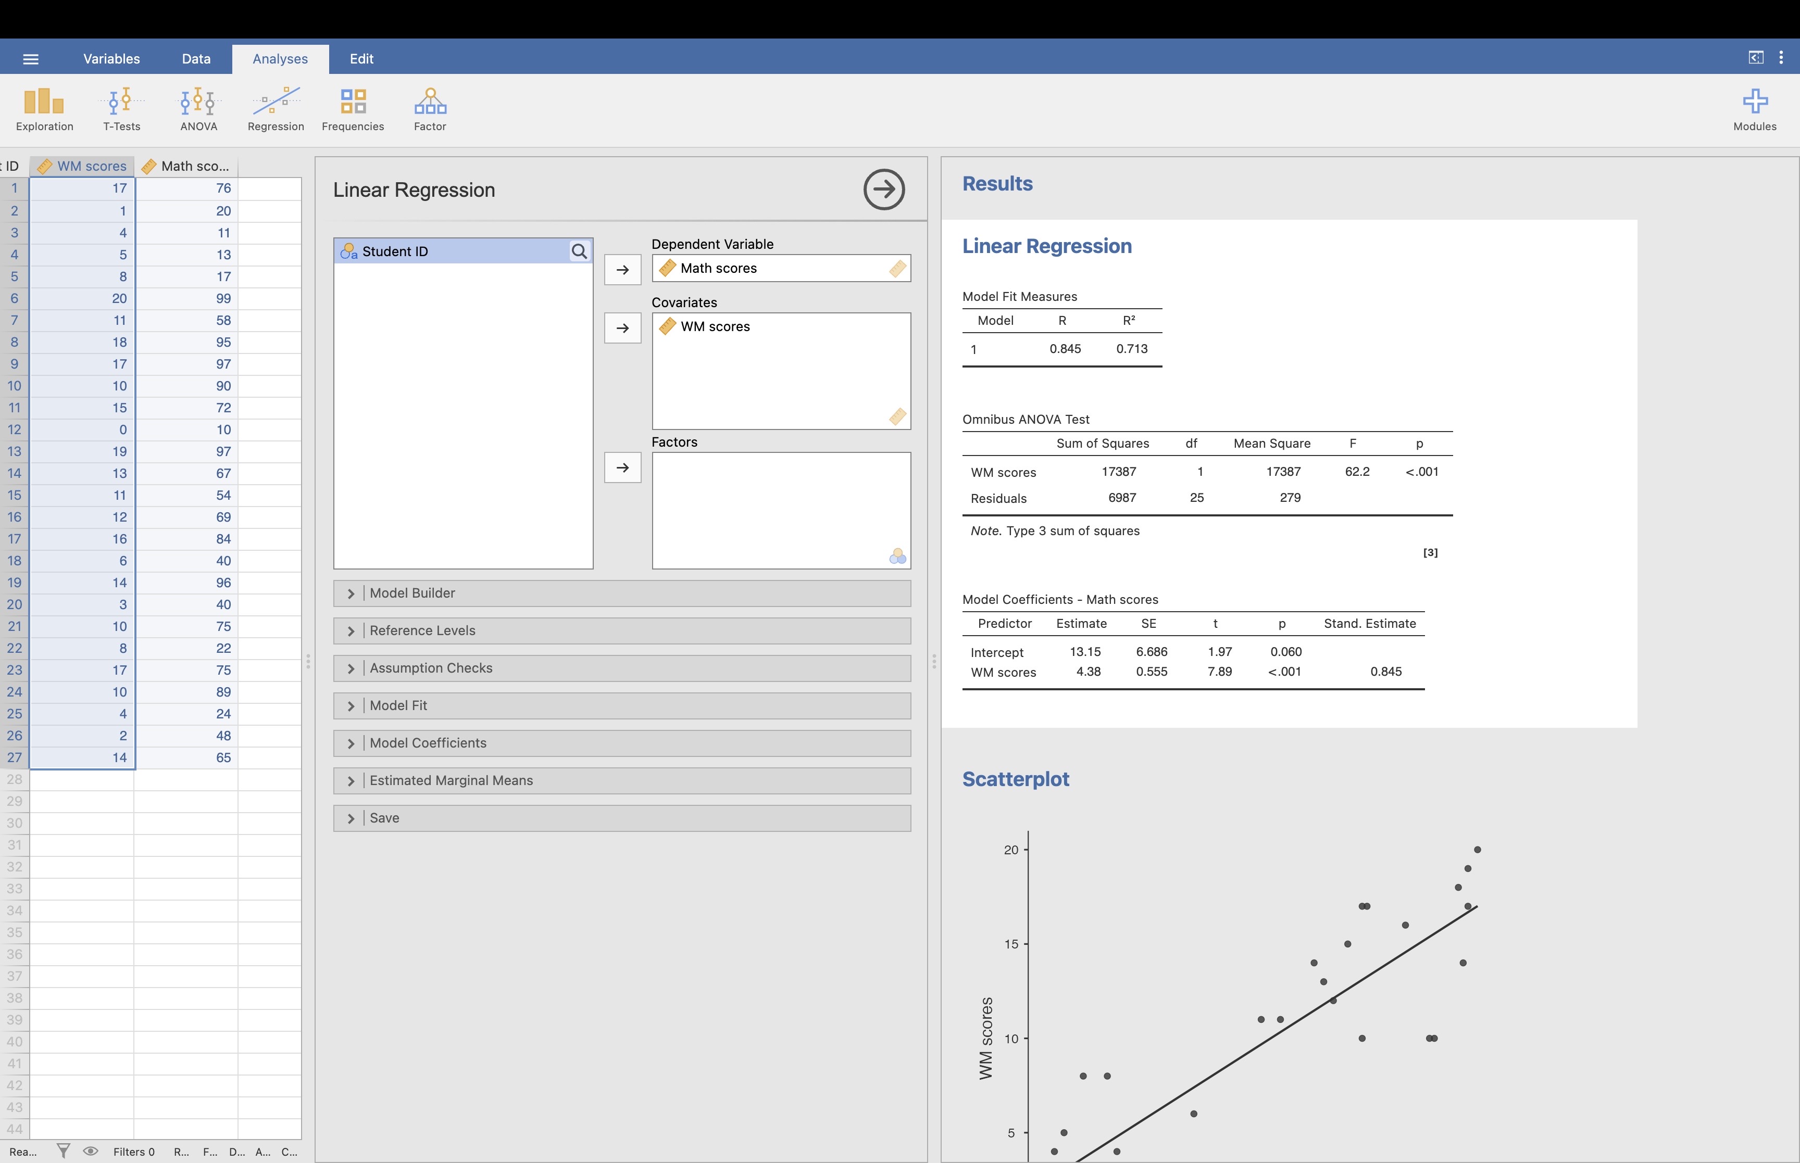Click the kebab options icon top right
Viewport: 1800px width, 1163px height.
[x=1781, y=57]
